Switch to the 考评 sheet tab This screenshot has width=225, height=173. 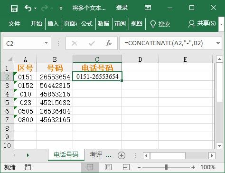(x=96, y=154)
